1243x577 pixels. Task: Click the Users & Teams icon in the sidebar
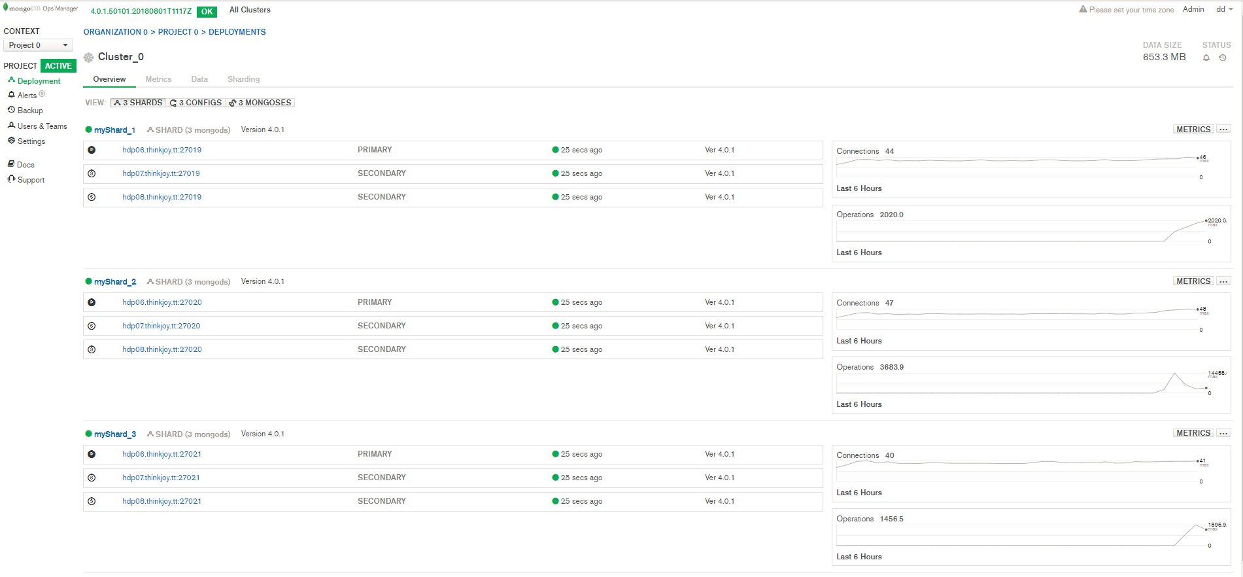[11, 126]
